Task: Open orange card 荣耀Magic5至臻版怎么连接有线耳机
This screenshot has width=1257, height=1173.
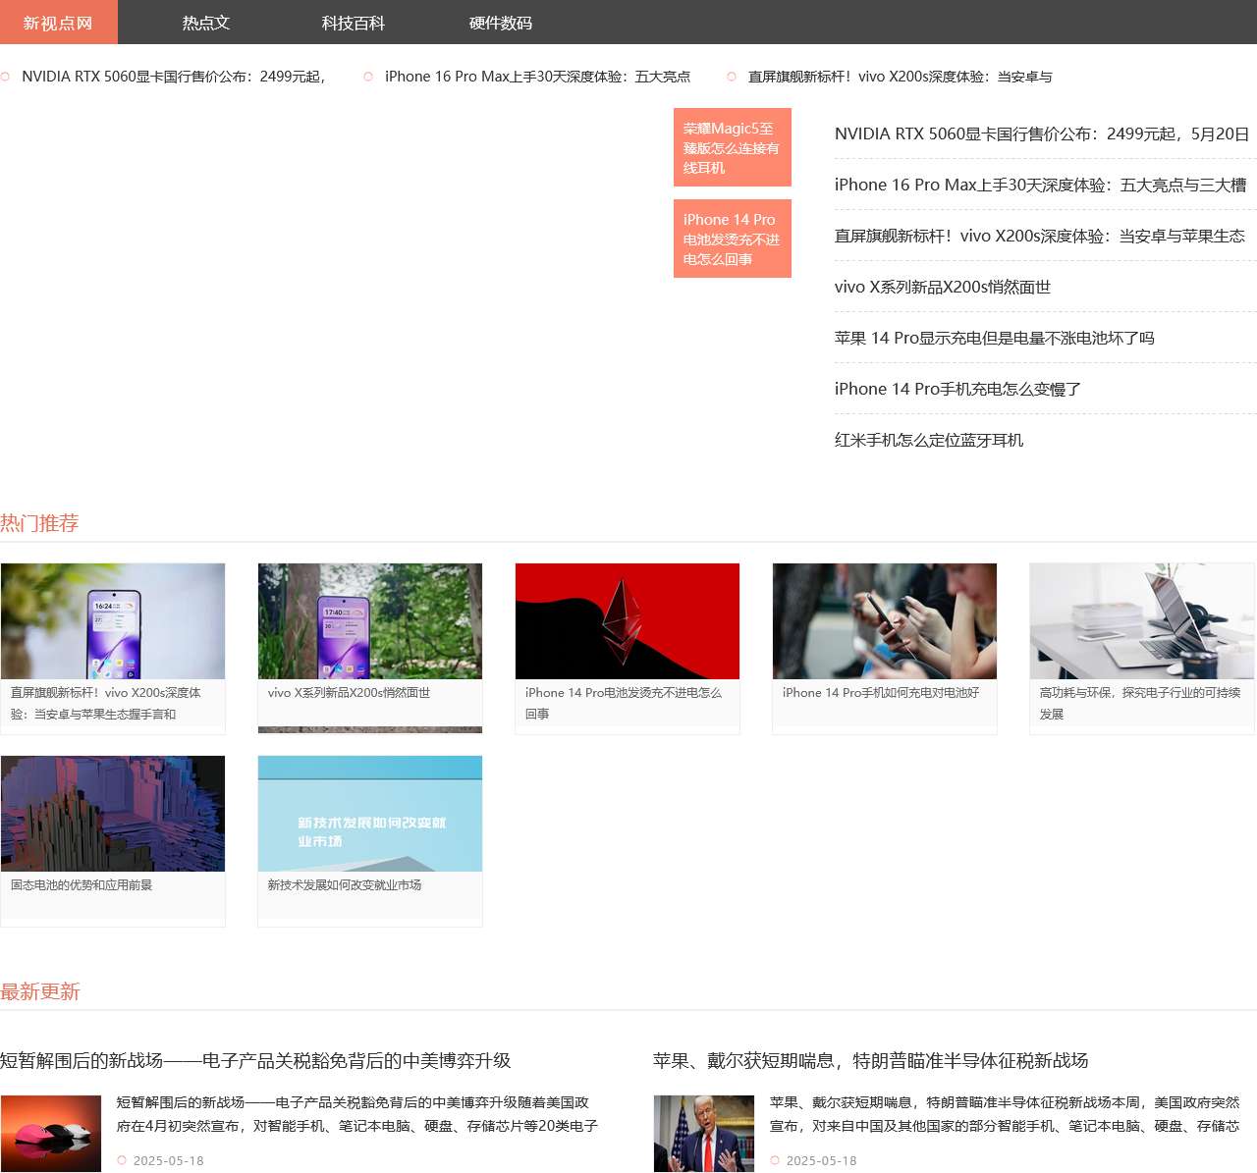Action: tap(733, 147)
